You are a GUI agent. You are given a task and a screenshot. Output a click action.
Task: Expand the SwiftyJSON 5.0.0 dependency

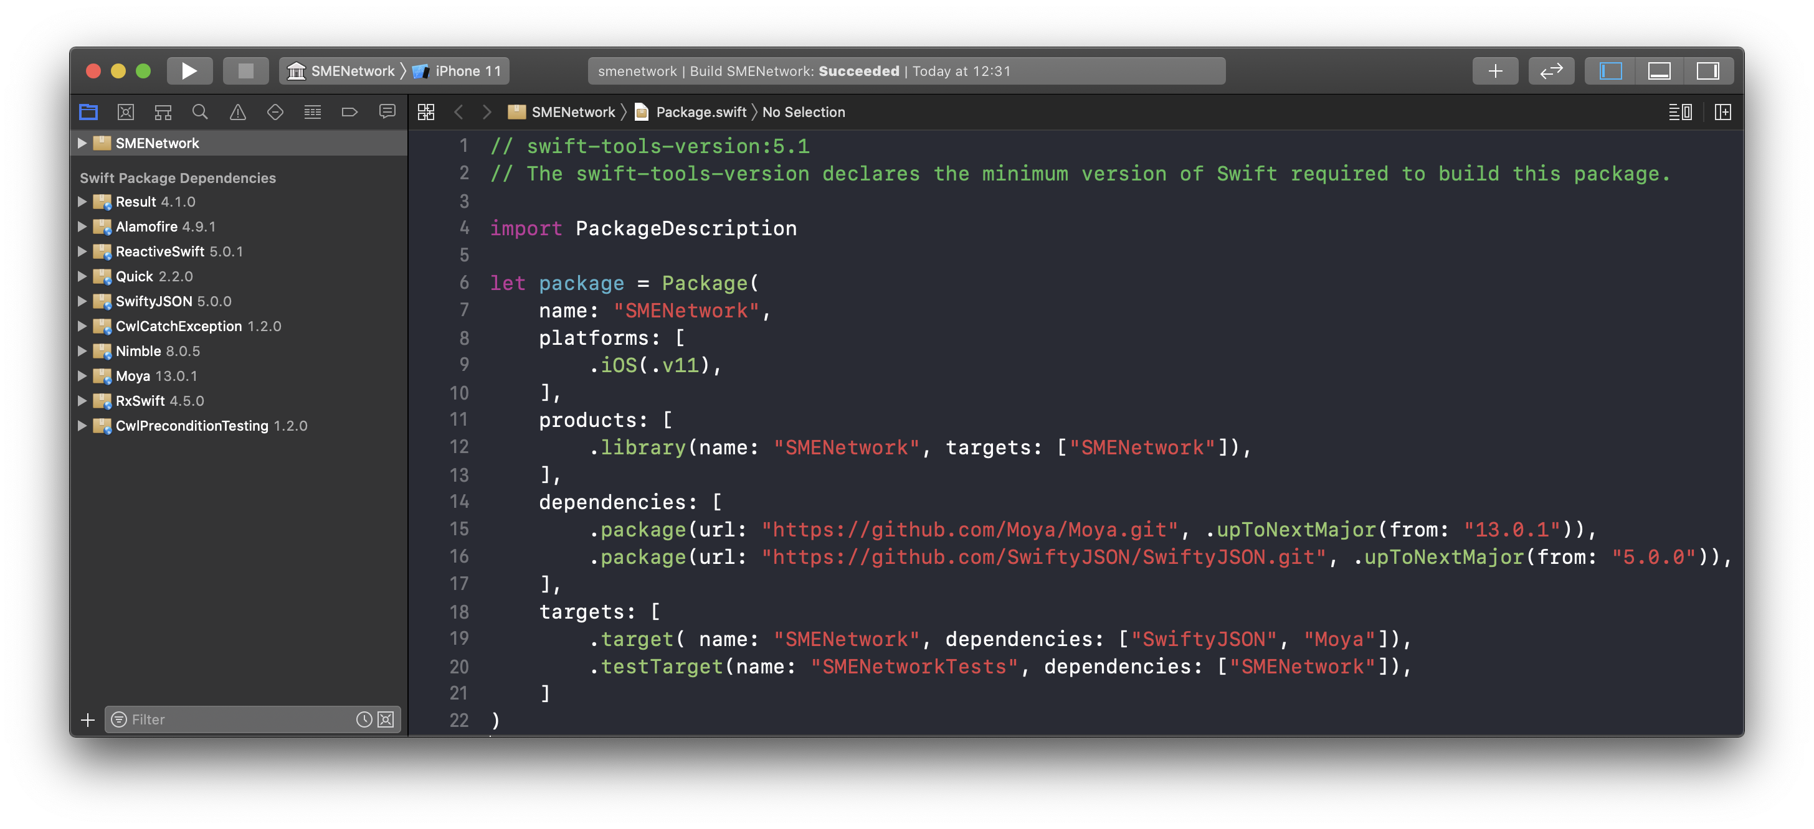coord(82,301)
